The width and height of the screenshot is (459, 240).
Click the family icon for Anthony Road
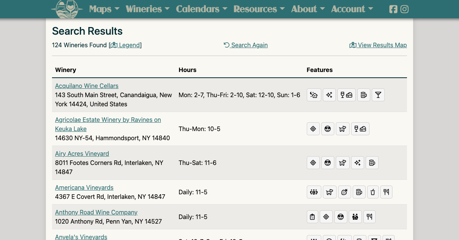(x=355, y=217)
